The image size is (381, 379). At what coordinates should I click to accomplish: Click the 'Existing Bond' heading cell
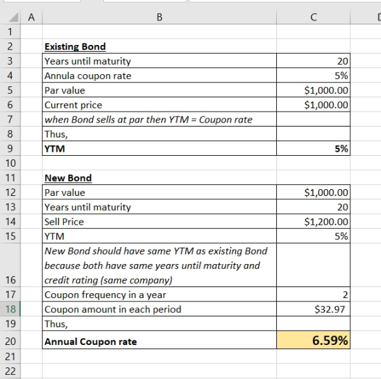[x=159, y=46]
